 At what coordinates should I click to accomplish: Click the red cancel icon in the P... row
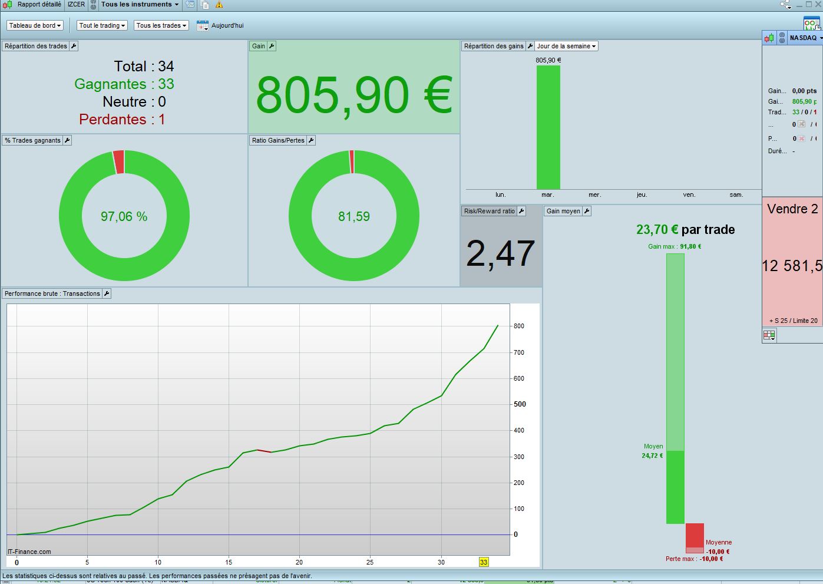pos(801,138)
